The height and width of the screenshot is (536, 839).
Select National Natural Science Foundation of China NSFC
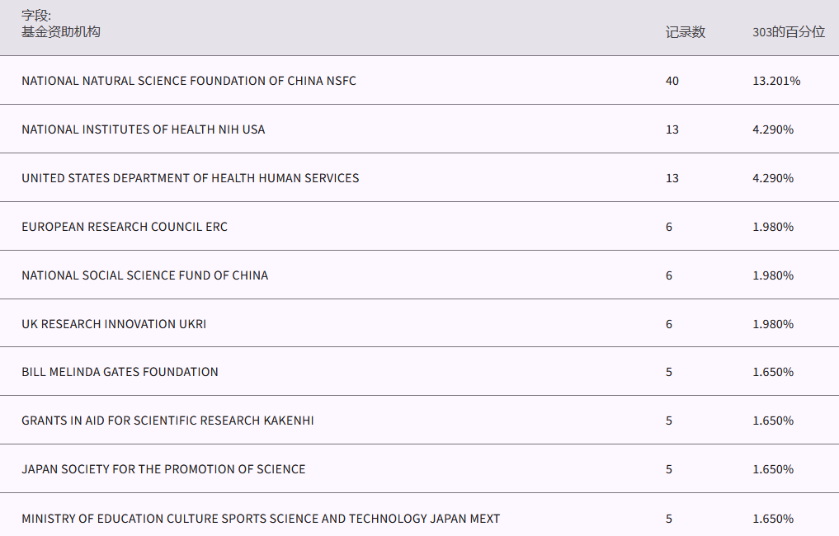[189, 81]
